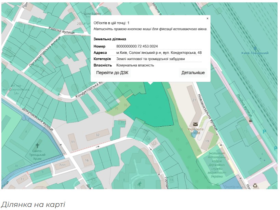Click the 'Перейти до ДЗК' button
This screenshot has width=280, height=210.
coord(112,73)
